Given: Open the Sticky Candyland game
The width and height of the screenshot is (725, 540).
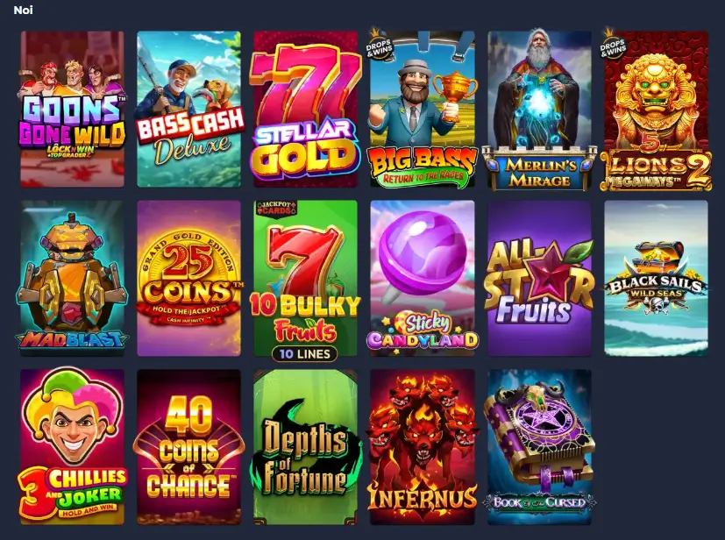Looking at the screenshot, I should [x=423, y=278].
